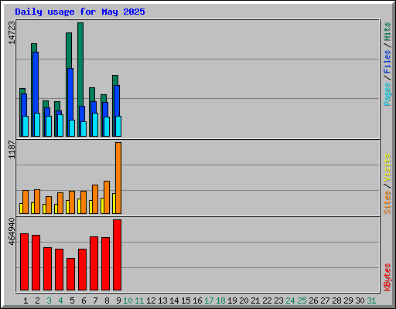The width and height of the screenshot is (396, 309).
Task: Click day label 30 on the x-axis
Action: click(360, 301)
